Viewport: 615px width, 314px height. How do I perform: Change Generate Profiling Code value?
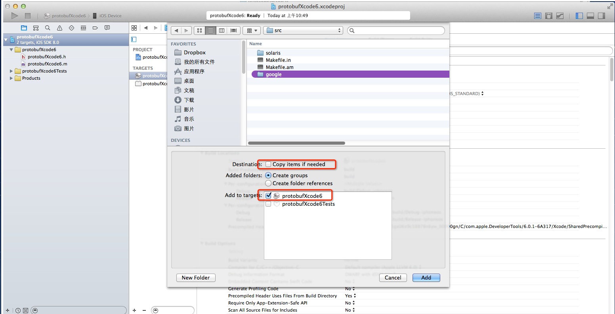click(350, 289)
